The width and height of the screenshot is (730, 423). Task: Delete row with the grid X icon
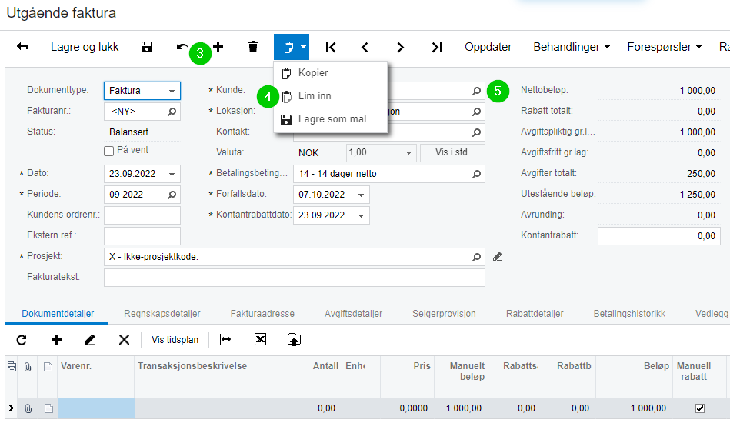pyautogui.click(x=124, y=340)
